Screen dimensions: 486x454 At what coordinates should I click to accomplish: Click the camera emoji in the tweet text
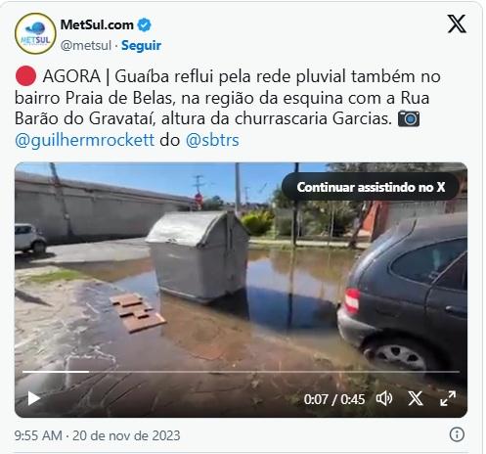(409, 118)
